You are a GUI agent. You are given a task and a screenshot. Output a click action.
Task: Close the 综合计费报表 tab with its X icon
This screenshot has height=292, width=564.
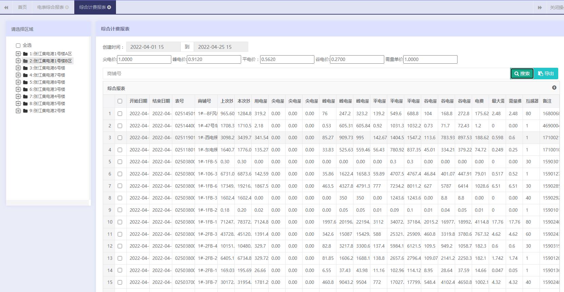pos(109,7)
